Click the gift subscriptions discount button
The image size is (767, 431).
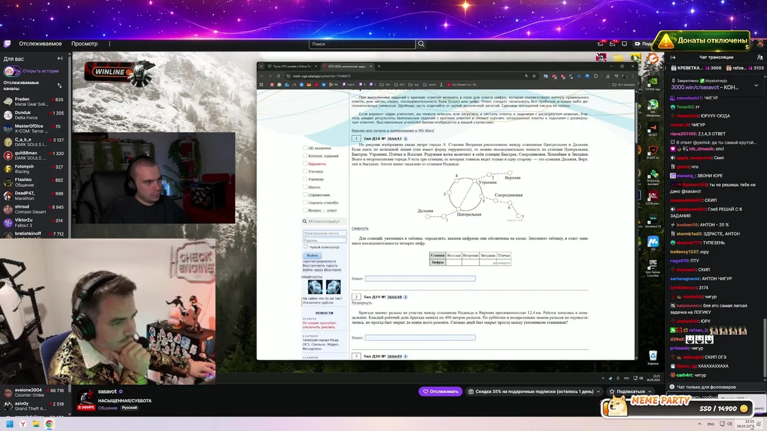point(535,391)
